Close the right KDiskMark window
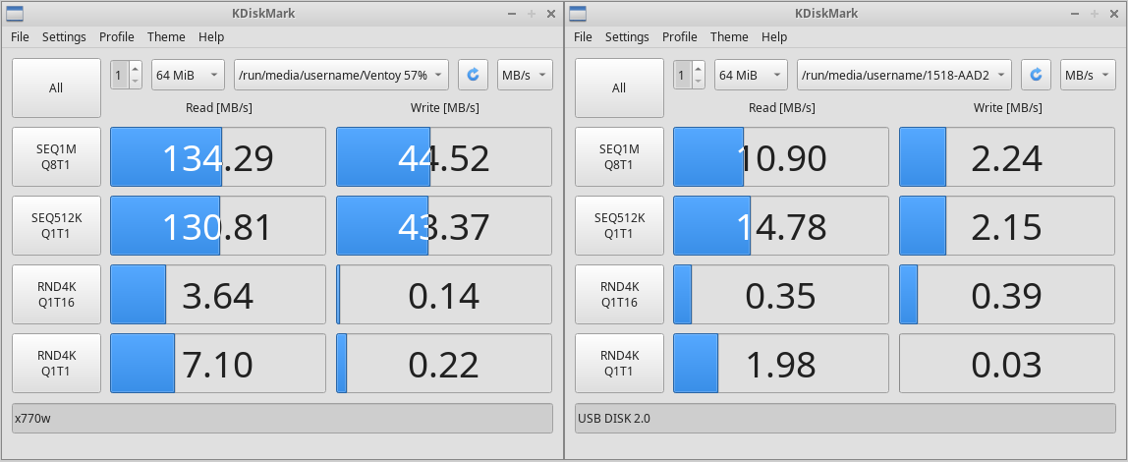Image resolution: width=1128 pixels, height=462 pixels. [1114, 13]
